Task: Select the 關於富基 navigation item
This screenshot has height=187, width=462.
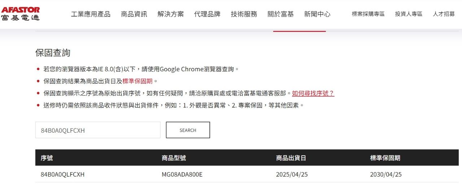Action: 281,14
